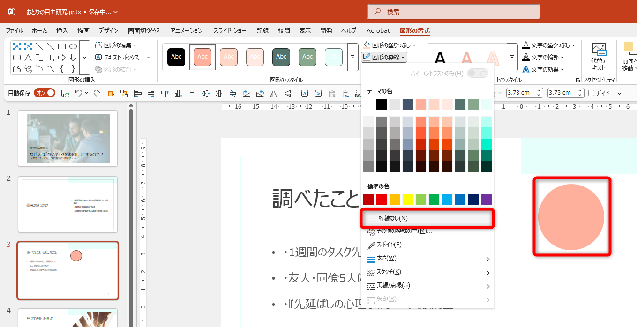Open the shape styles gallery dropdown

point(353,56)
